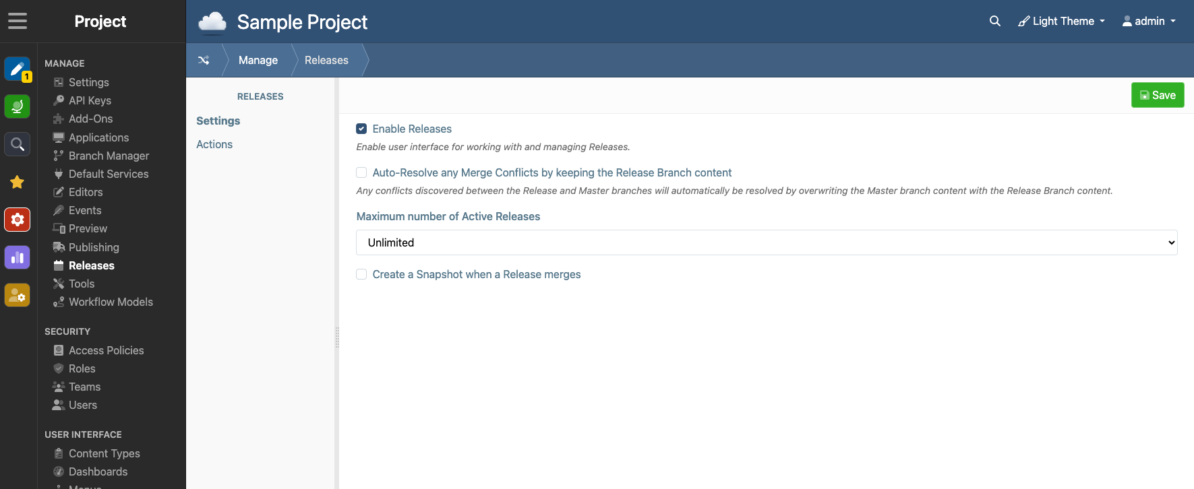The width and height of the screenshot is (1194, 489).
Task: Check Create a Snapshot when Release merges
Action: click(x=361, y=274)
